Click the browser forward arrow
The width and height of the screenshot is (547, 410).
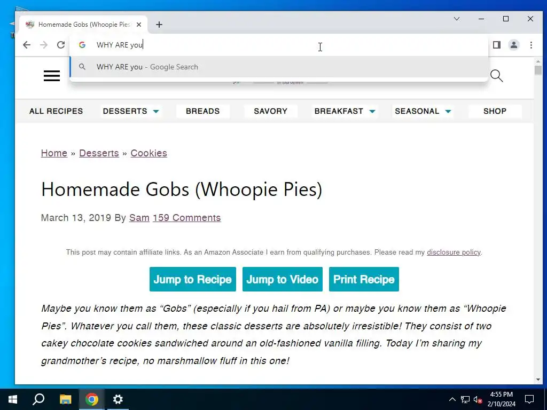(x=44, y=45)
